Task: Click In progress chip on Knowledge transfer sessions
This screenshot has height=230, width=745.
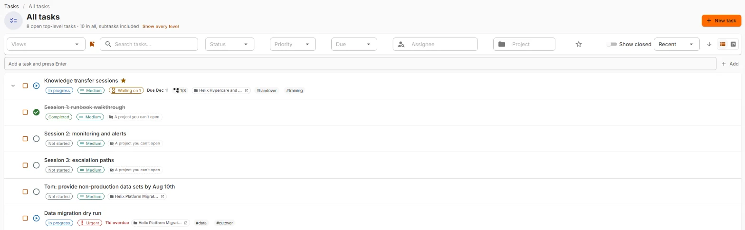Action: (59, 90)
